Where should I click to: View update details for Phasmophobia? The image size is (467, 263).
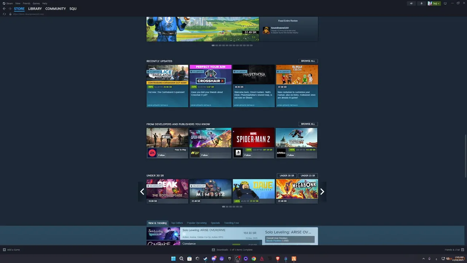click(x=244, y=105)
